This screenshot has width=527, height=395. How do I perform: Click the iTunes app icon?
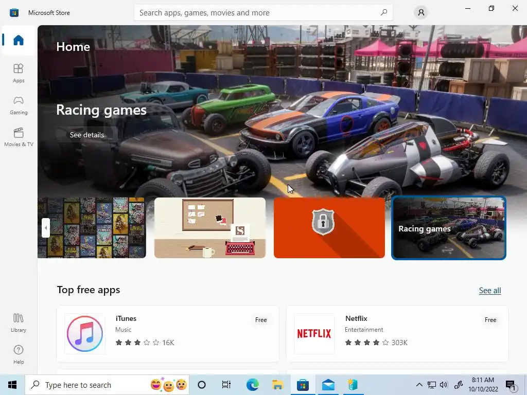85,333
